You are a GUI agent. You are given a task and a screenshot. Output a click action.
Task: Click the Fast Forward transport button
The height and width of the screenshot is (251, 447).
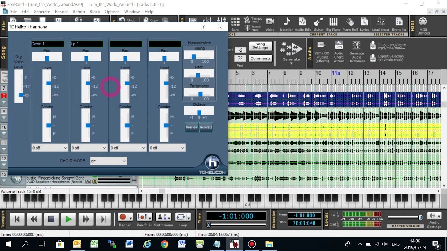86,219
